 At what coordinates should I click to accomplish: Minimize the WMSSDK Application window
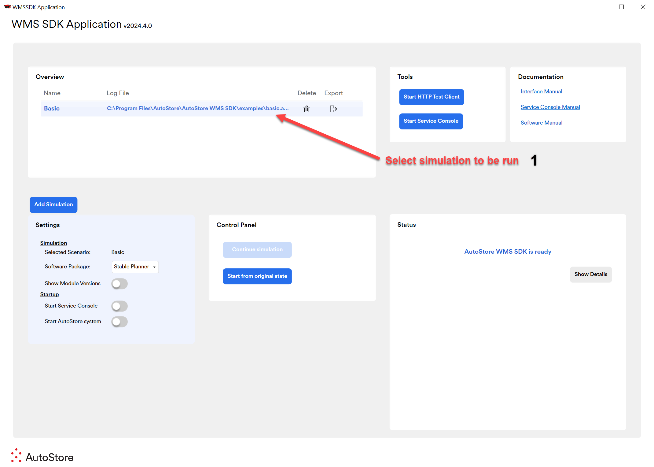click(x=600, y=7)
